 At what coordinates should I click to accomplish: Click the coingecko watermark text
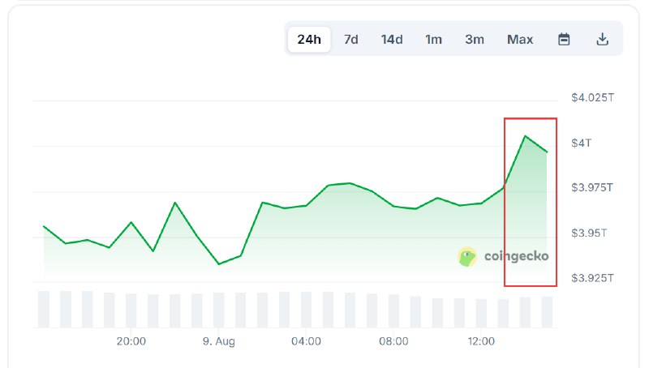coord(516,256)
